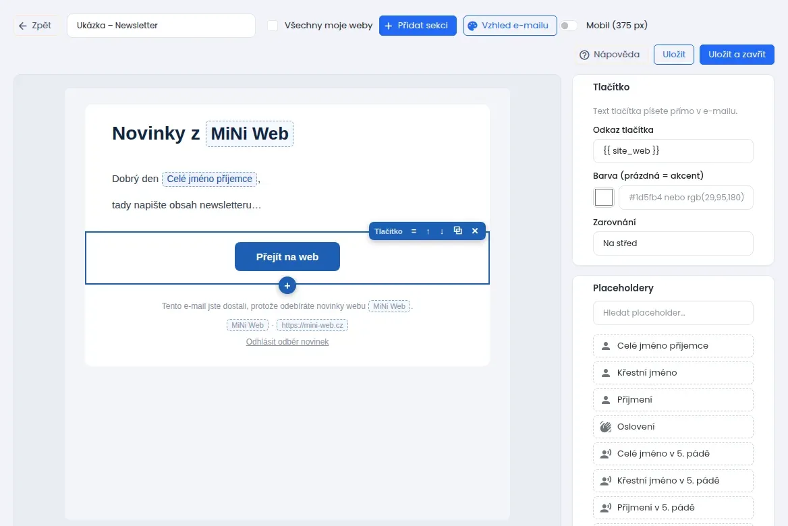Click speaking icon of Křestní jméno v 5. pádě
788x526 pixels.
pos(606,481)
